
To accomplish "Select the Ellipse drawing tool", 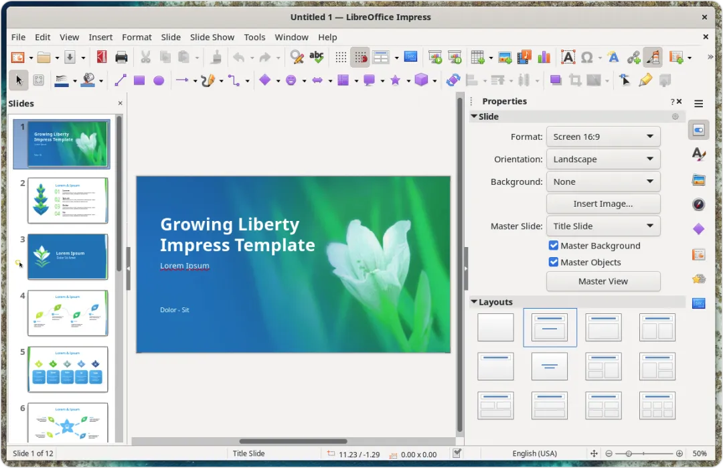I will click(159, 80).
